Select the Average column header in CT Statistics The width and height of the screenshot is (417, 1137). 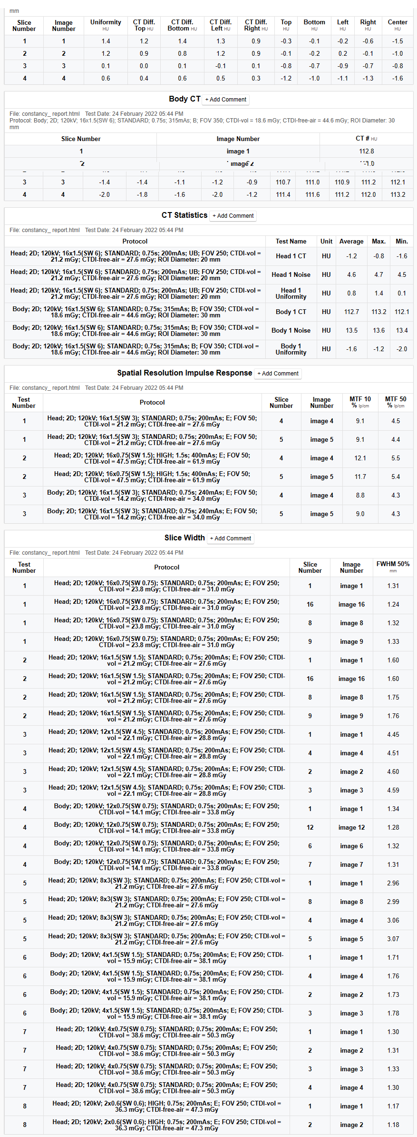tap(351, 242)
